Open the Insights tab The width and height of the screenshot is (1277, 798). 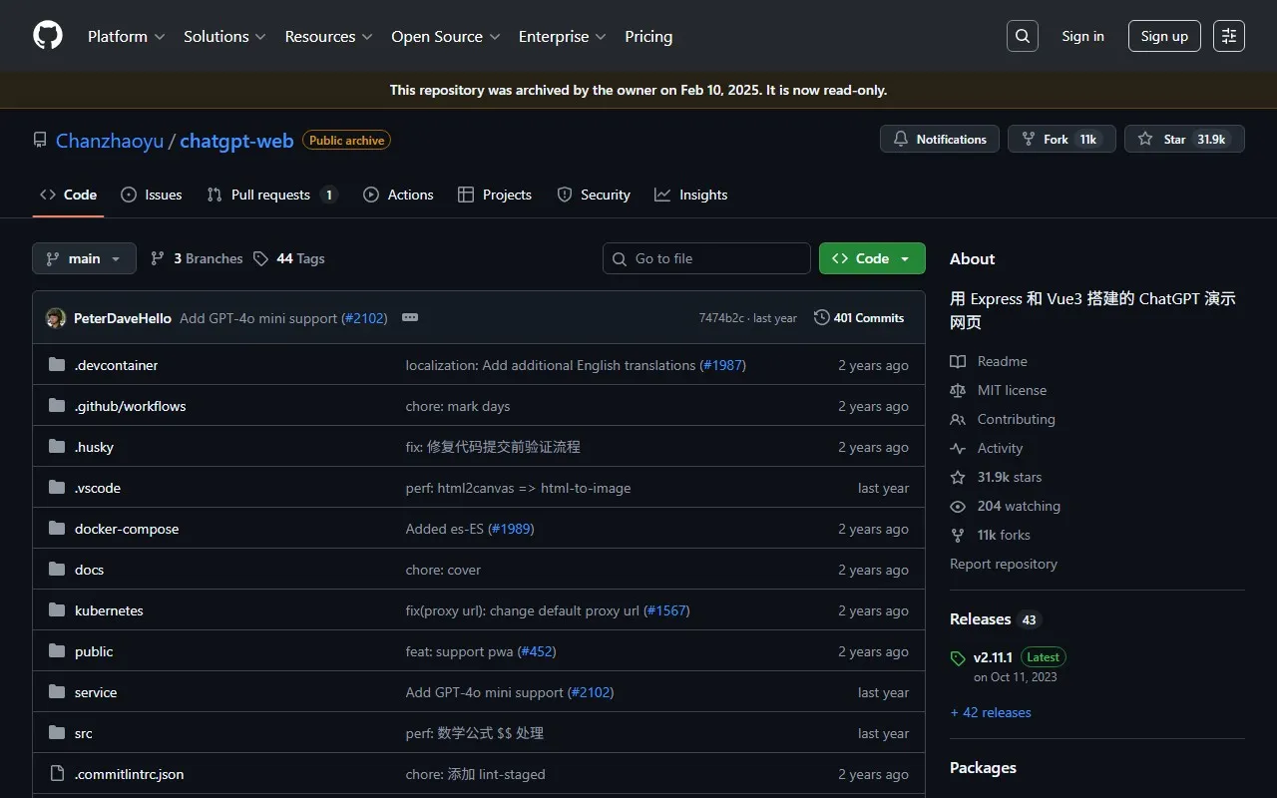(691, 195)
